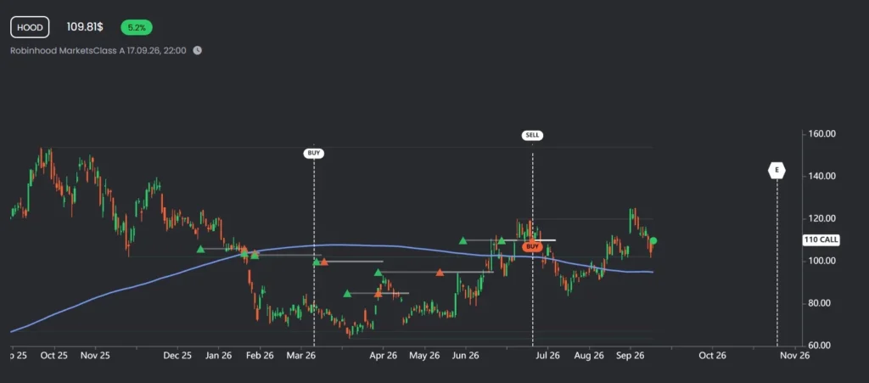The height and width of the screenshot is (383, 869).
Task: Click the Jul 26 date axis label
Action: coord(549,355)
